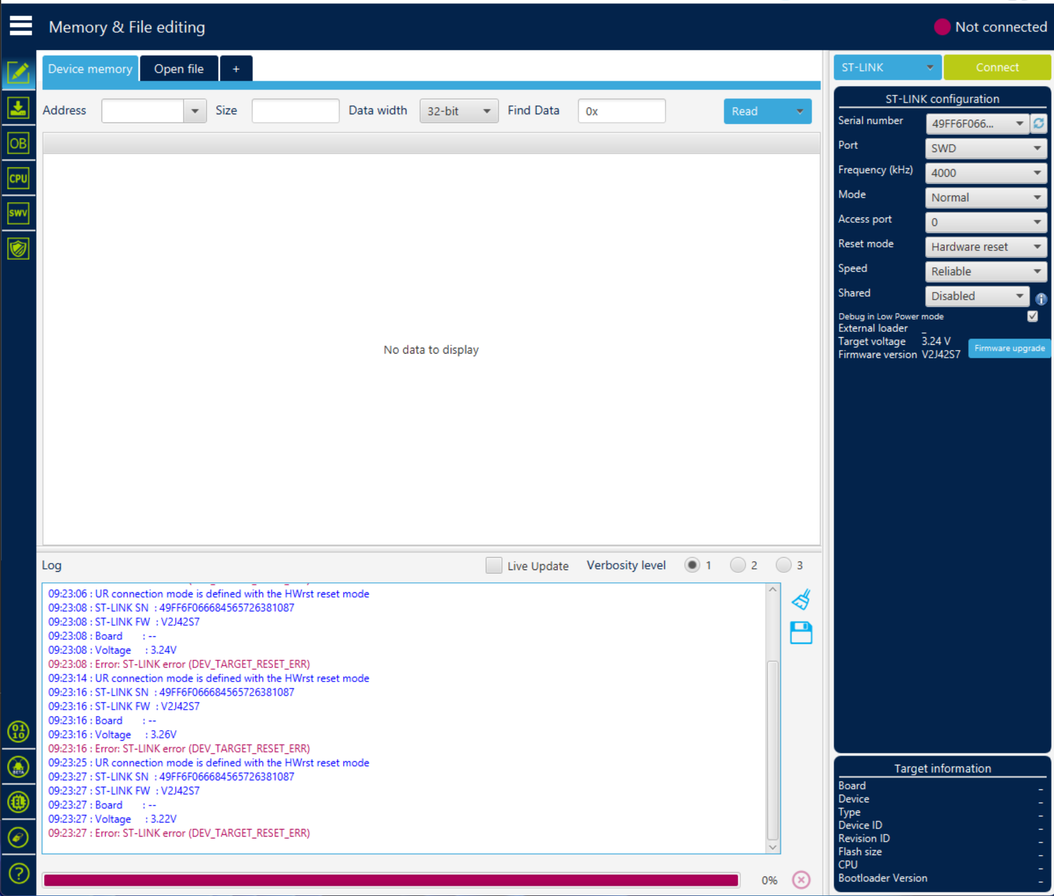Click the 09:23:27 DEV_TARGET_RESET_ERR log line
Viewport: 1054px width, 896px height.
pos(179,833)
